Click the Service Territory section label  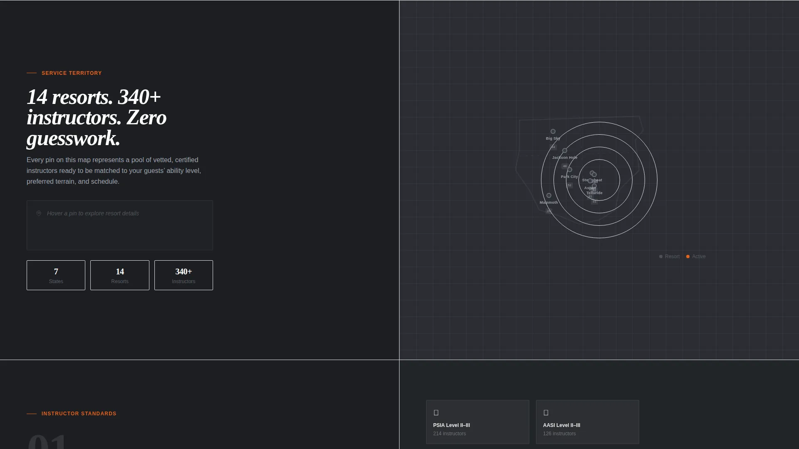72,73
